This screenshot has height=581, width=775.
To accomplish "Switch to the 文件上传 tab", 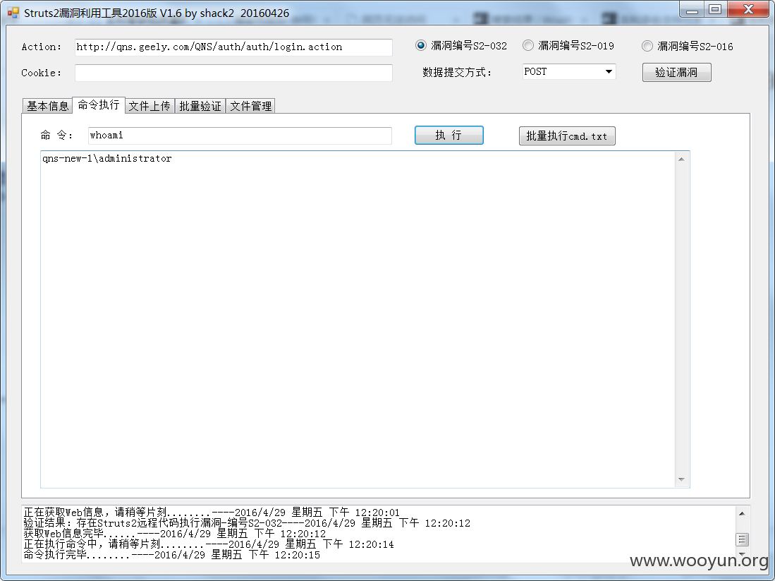I will point(149,106).
